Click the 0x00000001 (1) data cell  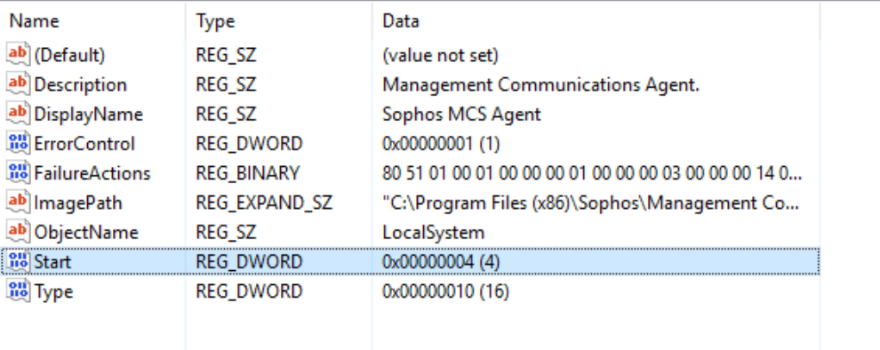(441, 144)
